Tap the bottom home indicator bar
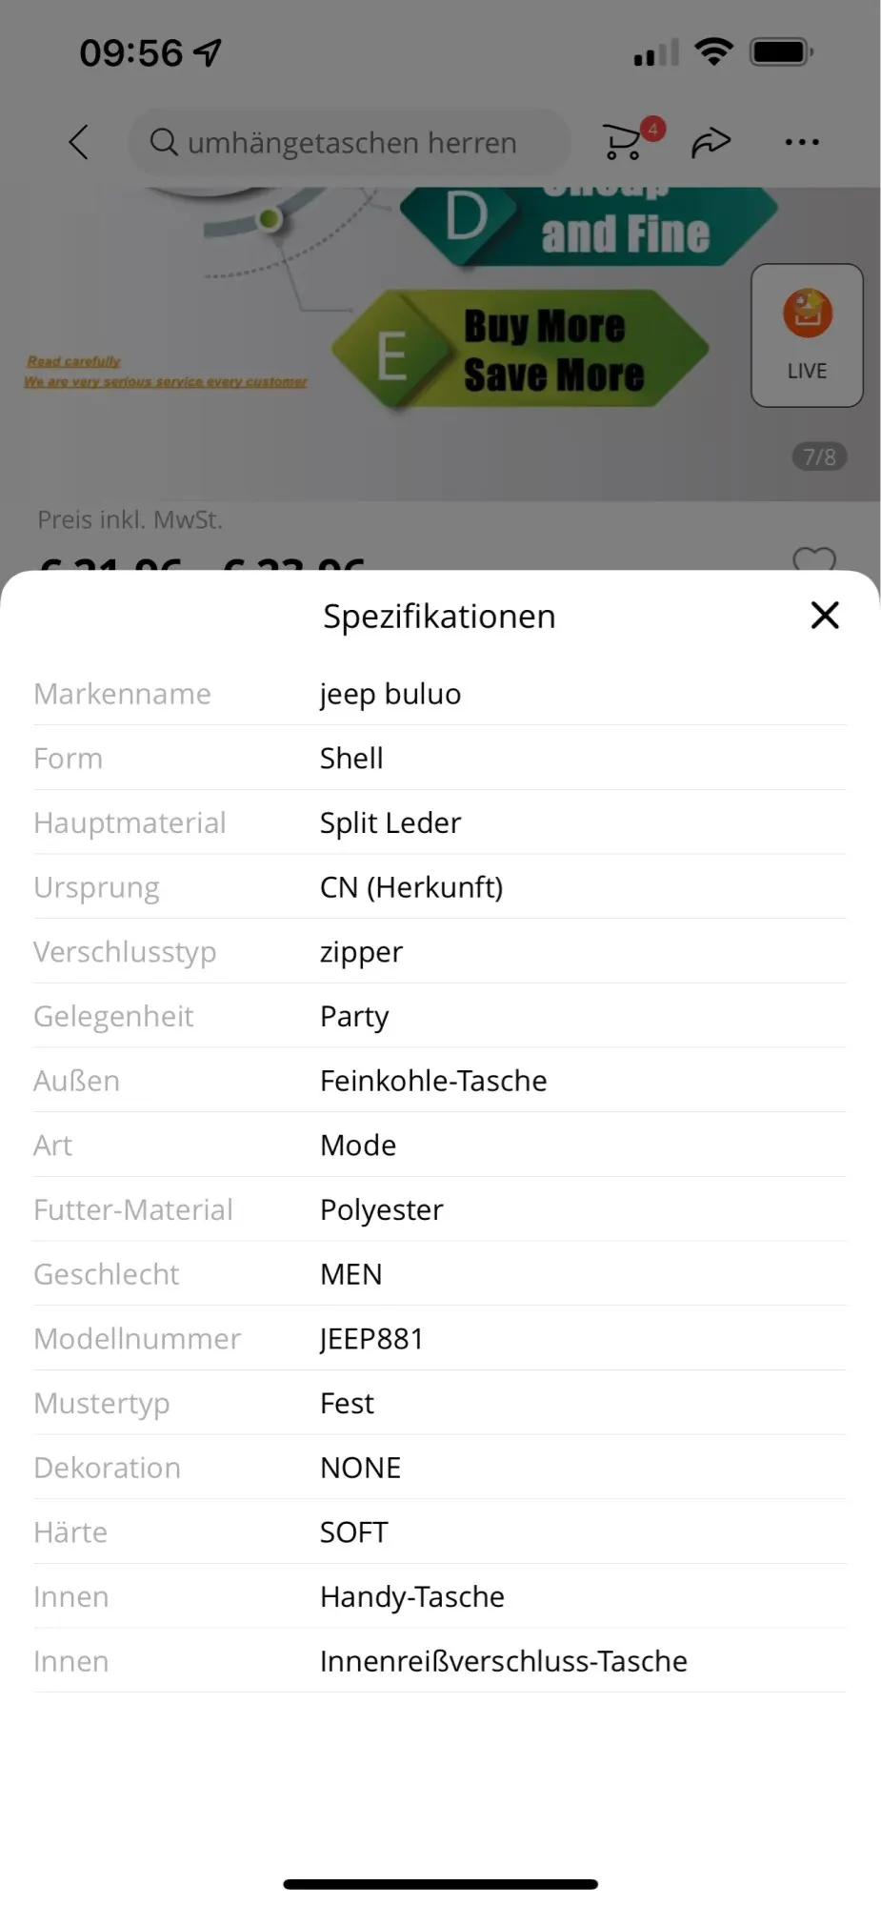 point(440,1884)
